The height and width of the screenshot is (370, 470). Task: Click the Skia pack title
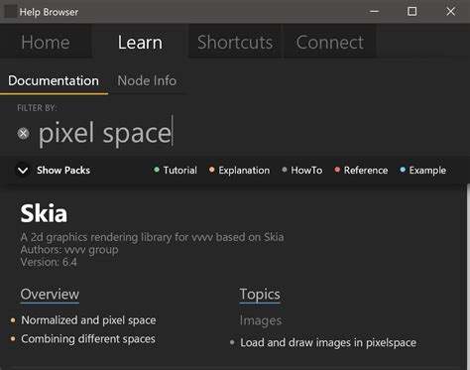pyautogui.click(x=44, y=213)
